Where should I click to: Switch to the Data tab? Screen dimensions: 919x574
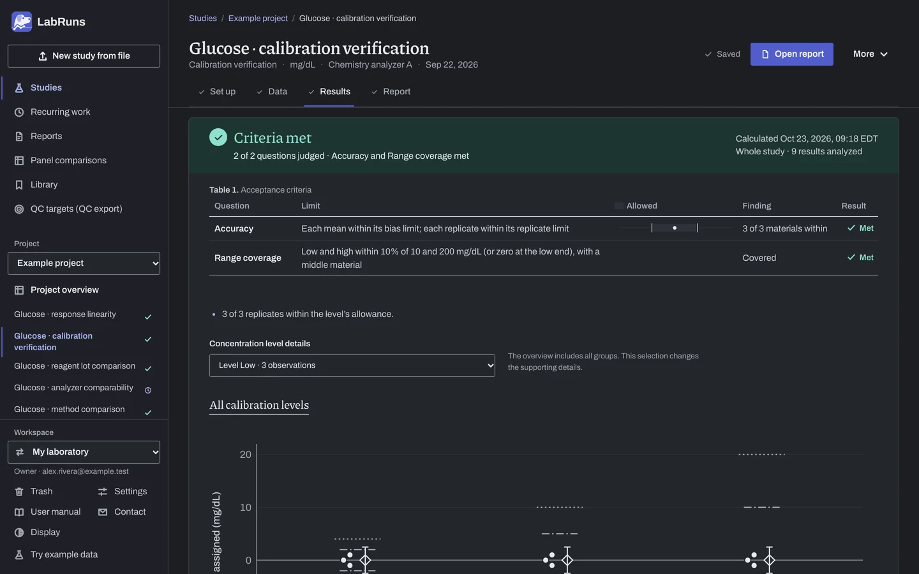(x=272, y=92)
